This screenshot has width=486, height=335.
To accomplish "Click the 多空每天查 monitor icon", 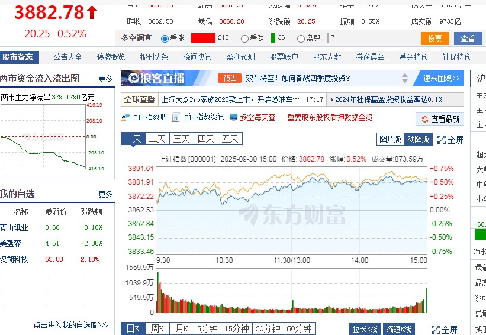I will coord(233,118).
